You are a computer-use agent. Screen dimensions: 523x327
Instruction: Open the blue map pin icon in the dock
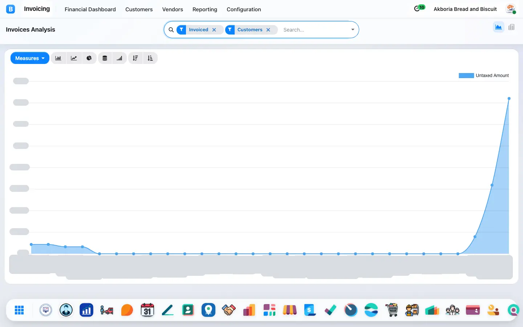click(208, 310)
